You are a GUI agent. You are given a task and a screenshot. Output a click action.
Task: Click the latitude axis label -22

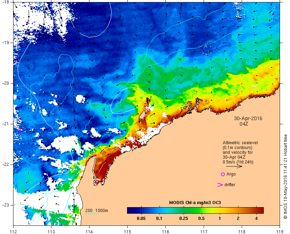[5, 164]
